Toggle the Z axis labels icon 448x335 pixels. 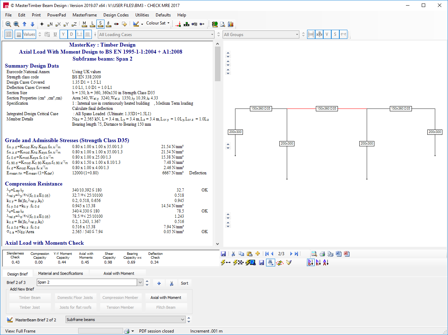(74, 24)
